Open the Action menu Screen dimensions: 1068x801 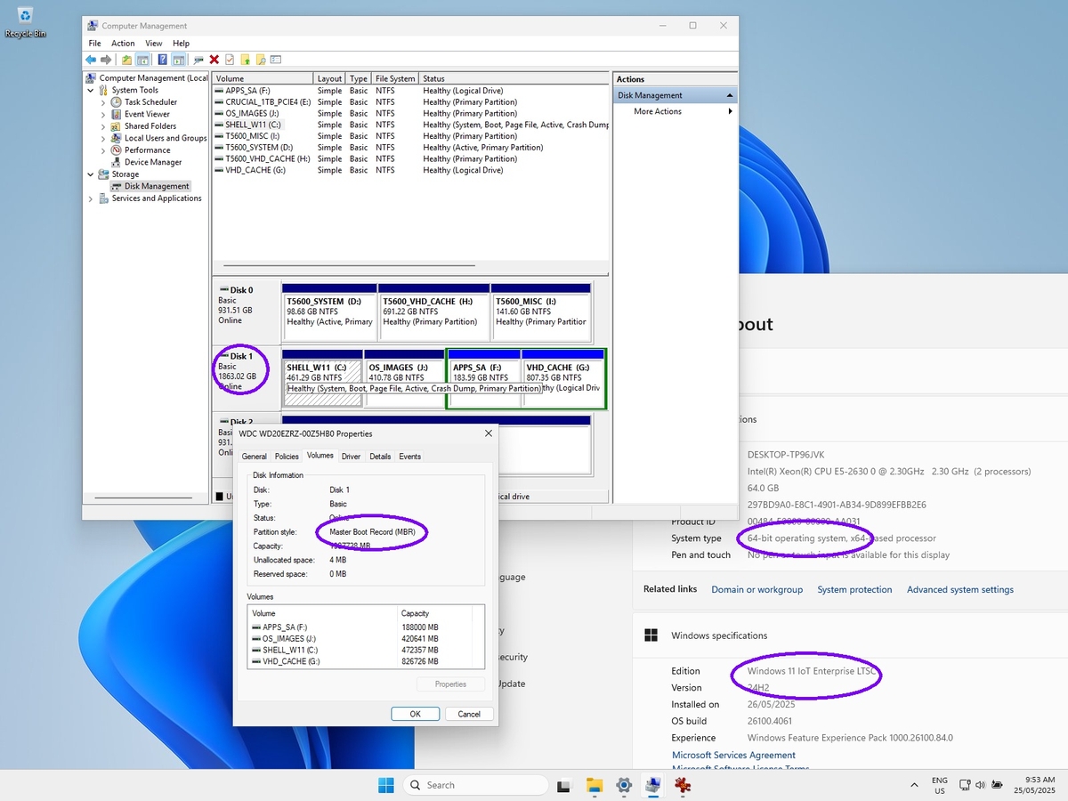(123, 43)
